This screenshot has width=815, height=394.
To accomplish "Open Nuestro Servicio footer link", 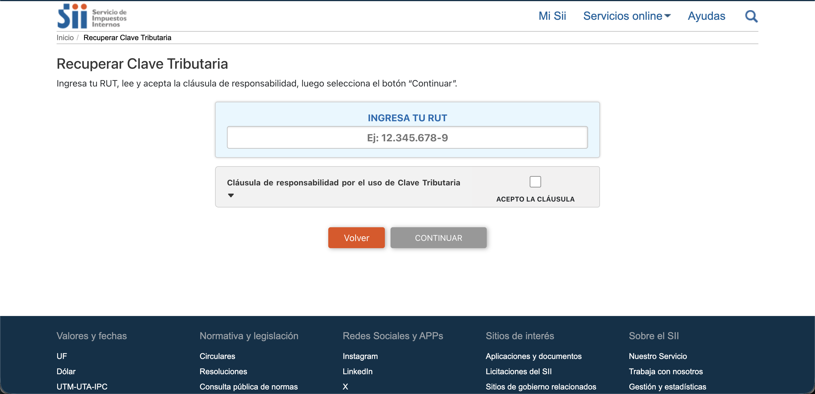I will point(658,356).
